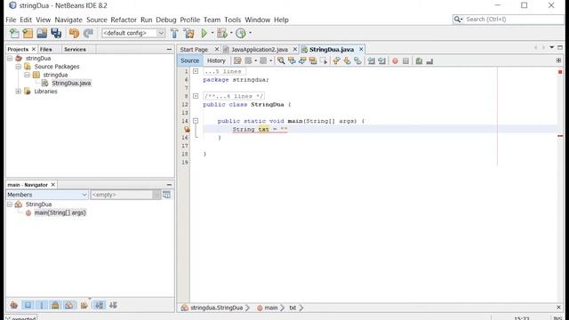The image size is (569, 320).
Task: Open the Run Project dropdown arrow
Action: click(x=212, y=33)
